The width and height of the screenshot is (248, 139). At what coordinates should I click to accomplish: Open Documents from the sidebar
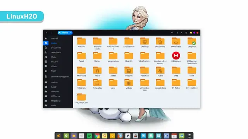[x=58, y=48]
